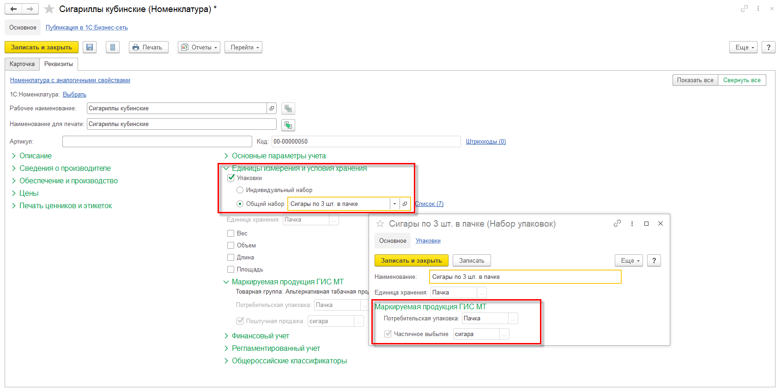Switch to the Карточка tab
Viewport: 782px width, 391px height.
coord(22,64)
